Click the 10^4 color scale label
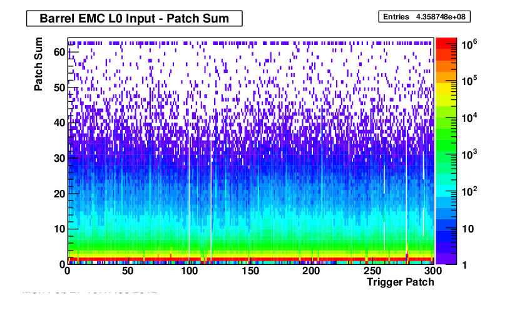This screenshot has width=532, height=323. click(469, 118)
